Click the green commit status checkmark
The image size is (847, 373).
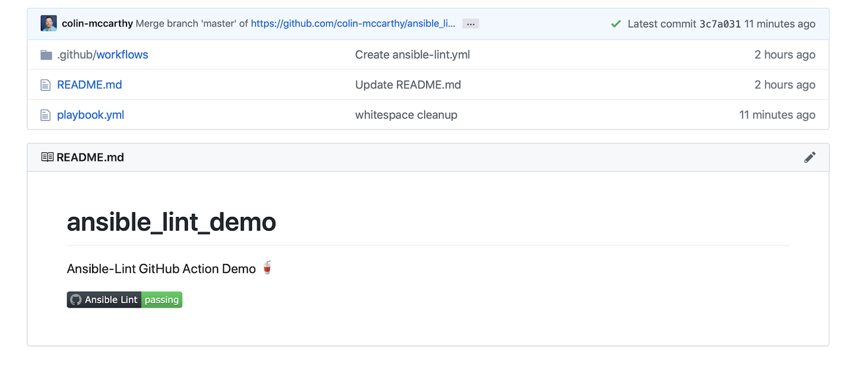(x=616, y=24)
